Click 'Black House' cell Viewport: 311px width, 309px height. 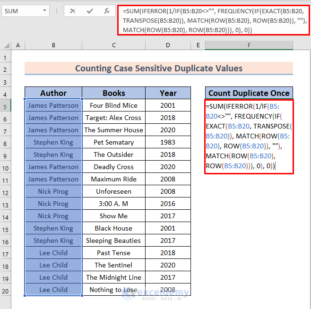pyautogui.click(x=113, y=228)
